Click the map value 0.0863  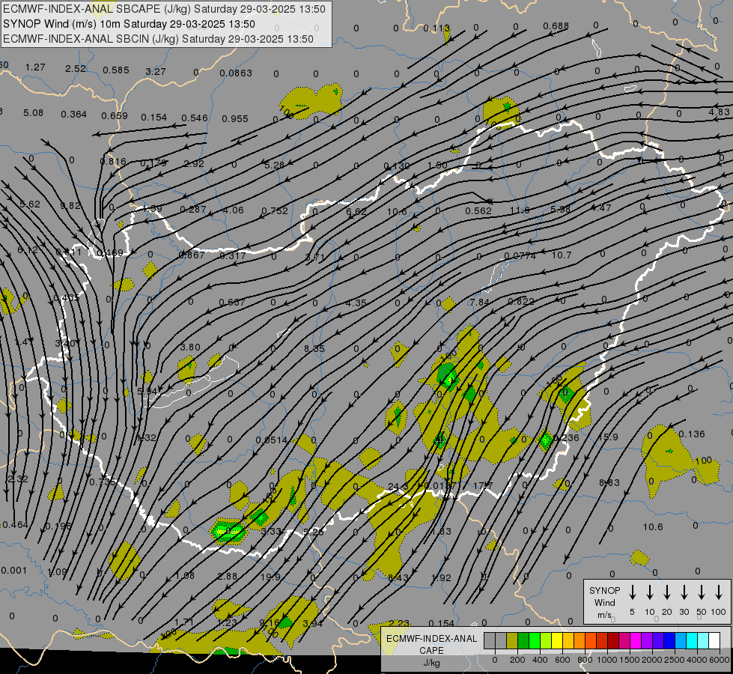pyautogui.click(x=236, y=73)
